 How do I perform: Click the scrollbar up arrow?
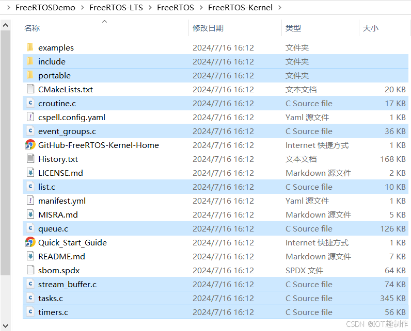[5, 25]
